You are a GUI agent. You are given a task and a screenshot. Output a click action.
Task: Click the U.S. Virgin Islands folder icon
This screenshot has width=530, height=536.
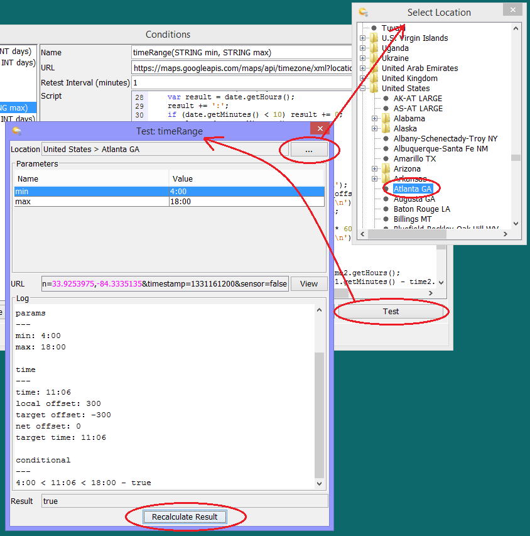[x=374, y=38]
